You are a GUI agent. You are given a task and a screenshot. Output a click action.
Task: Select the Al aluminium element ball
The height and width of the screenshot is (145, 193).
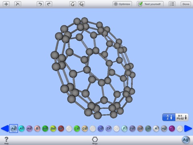tap(21, 128)
